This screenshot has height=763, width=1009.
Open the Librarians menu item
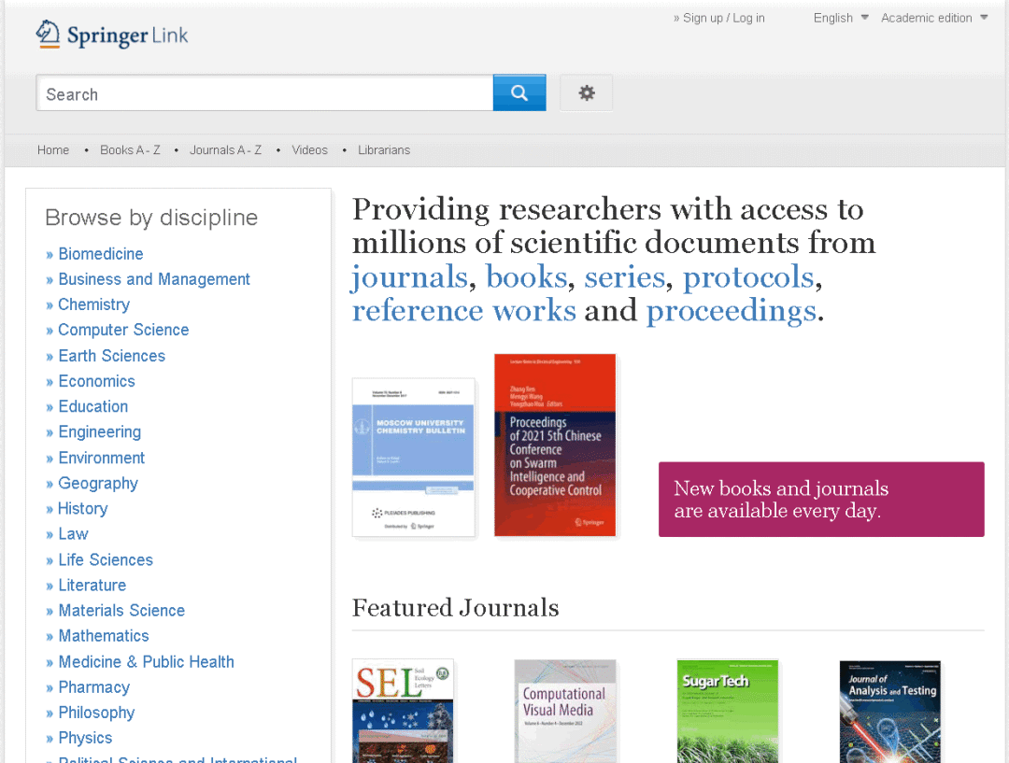pyautogui.click(x=384, y=150)
